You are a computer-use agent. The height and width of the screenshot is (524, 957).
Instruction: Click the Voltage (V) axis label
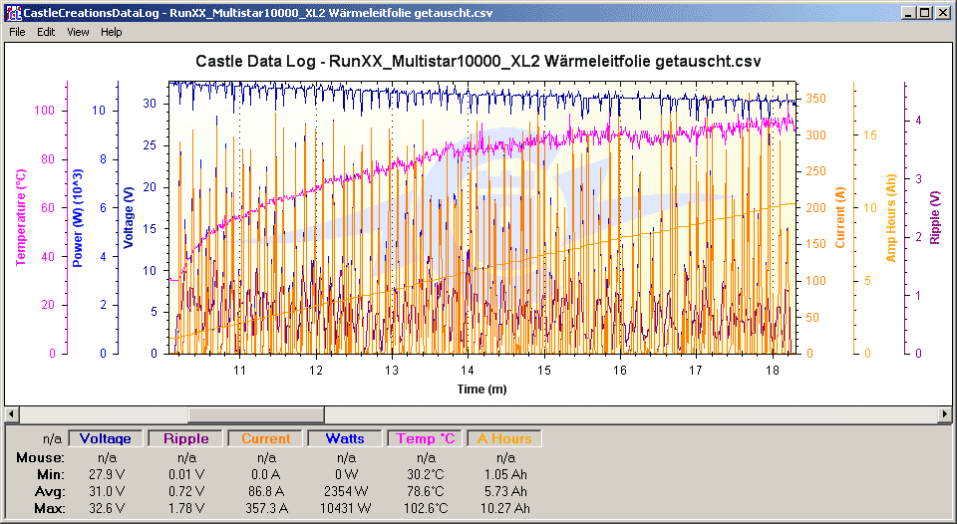click(129, 218)
